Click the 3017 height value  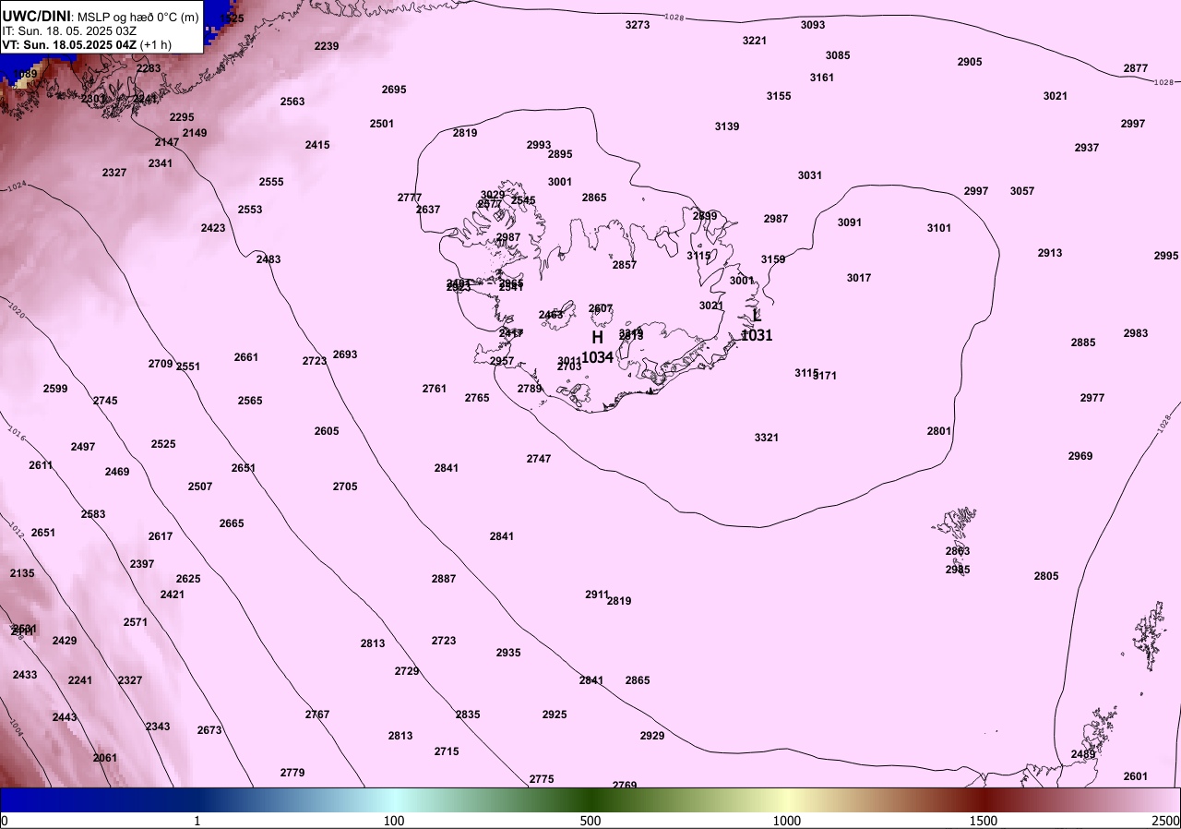[859, 278]
